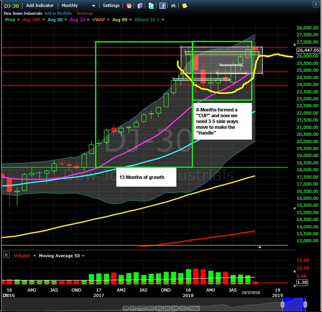The height and width of the screenshot is (312, 322).
Task: Select the YTD range button
Action: [x=141, y=308]
